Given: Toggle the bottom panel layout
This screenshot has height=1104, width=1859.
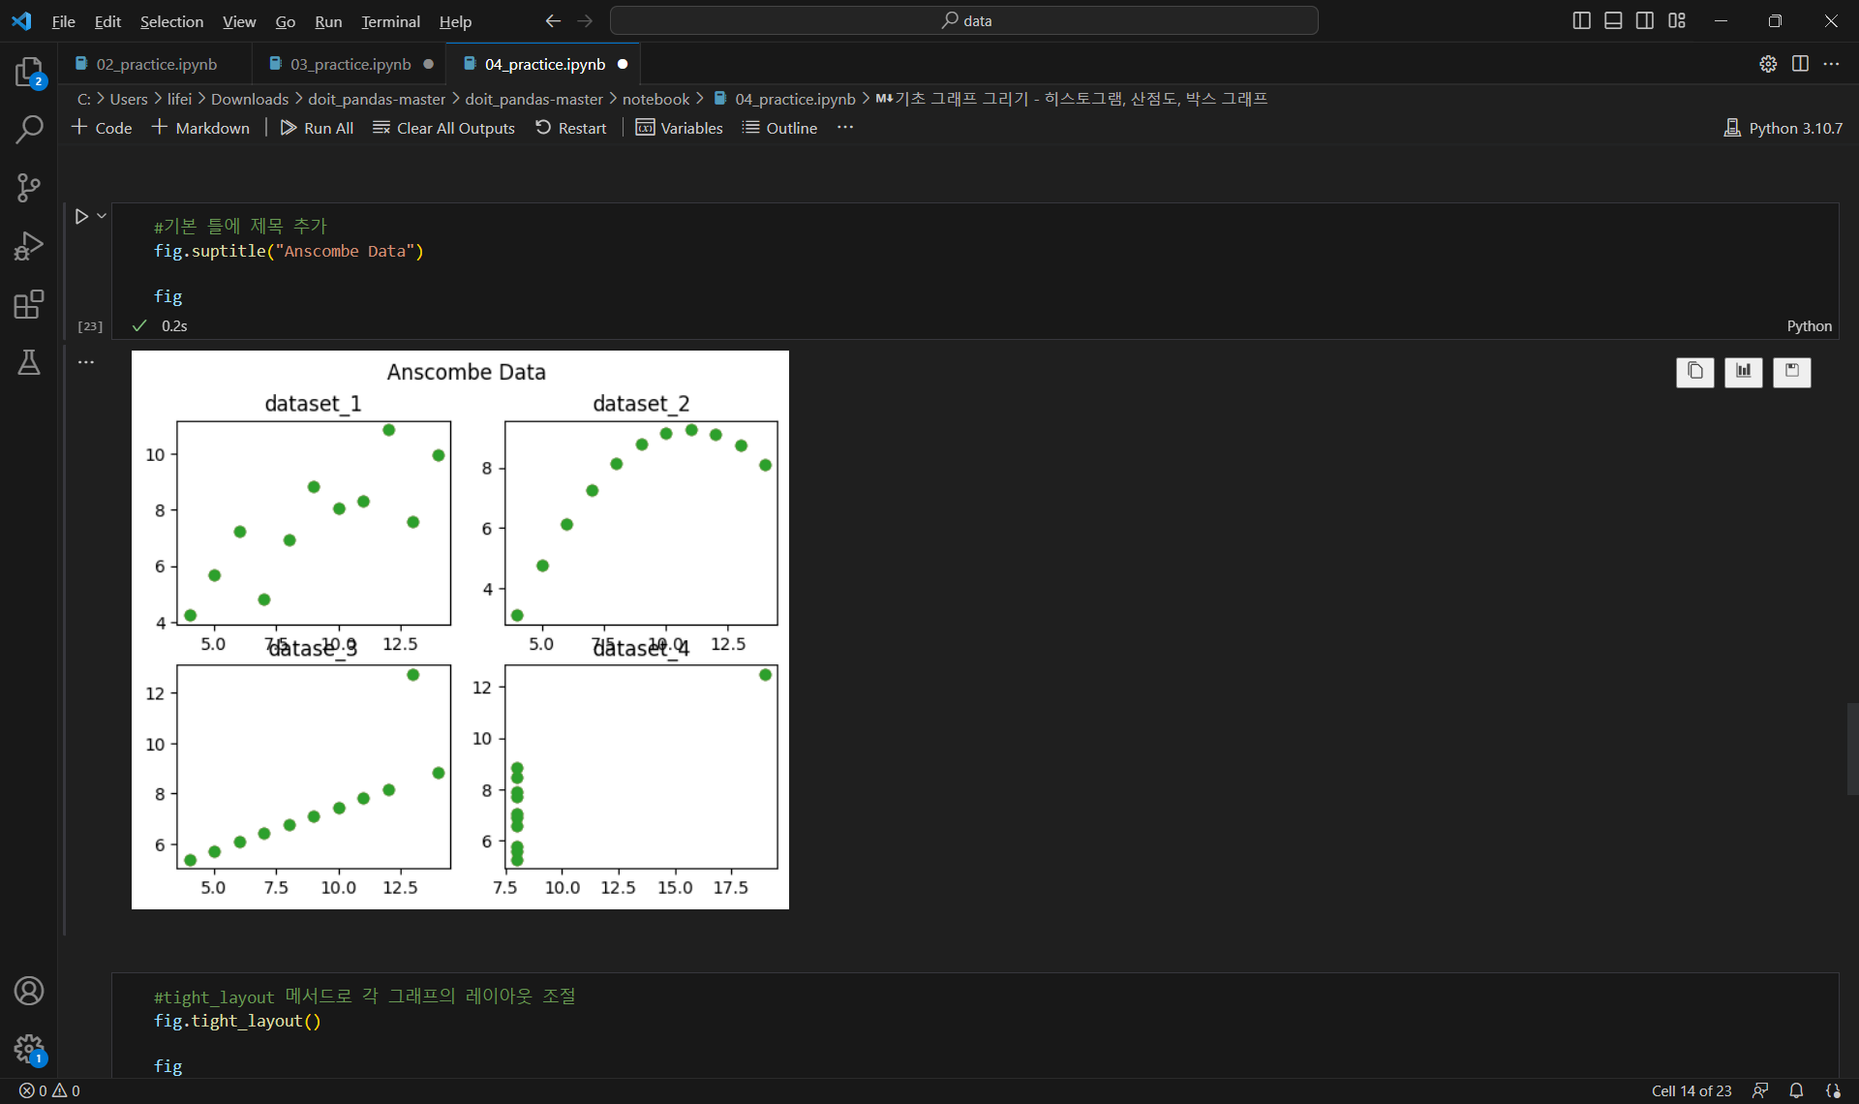Looking at the screenshot, I should [1613, 20].
